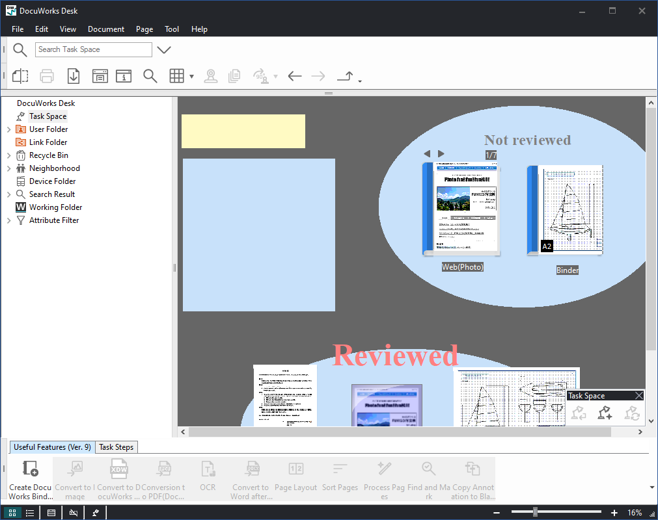Click the lamp refresh icon in Task Space palette

[631, 413]
